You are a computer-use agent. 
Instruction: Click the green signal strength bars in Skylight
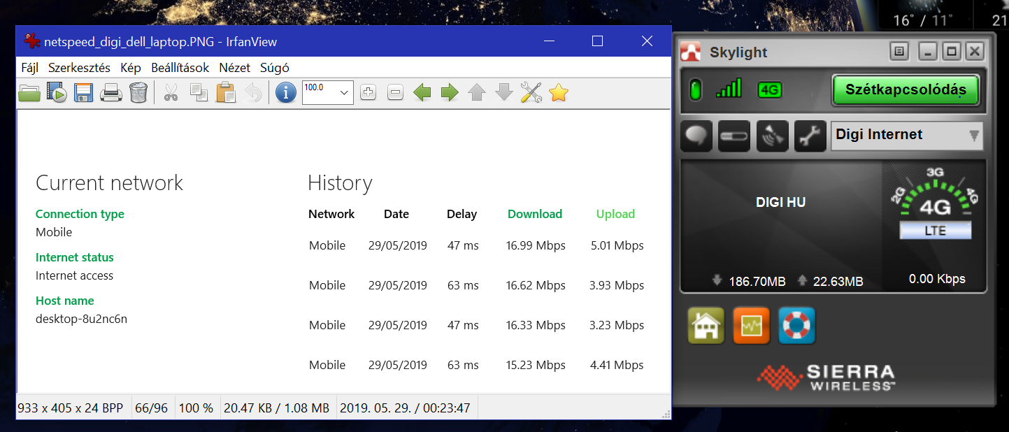tap(729, 89)
